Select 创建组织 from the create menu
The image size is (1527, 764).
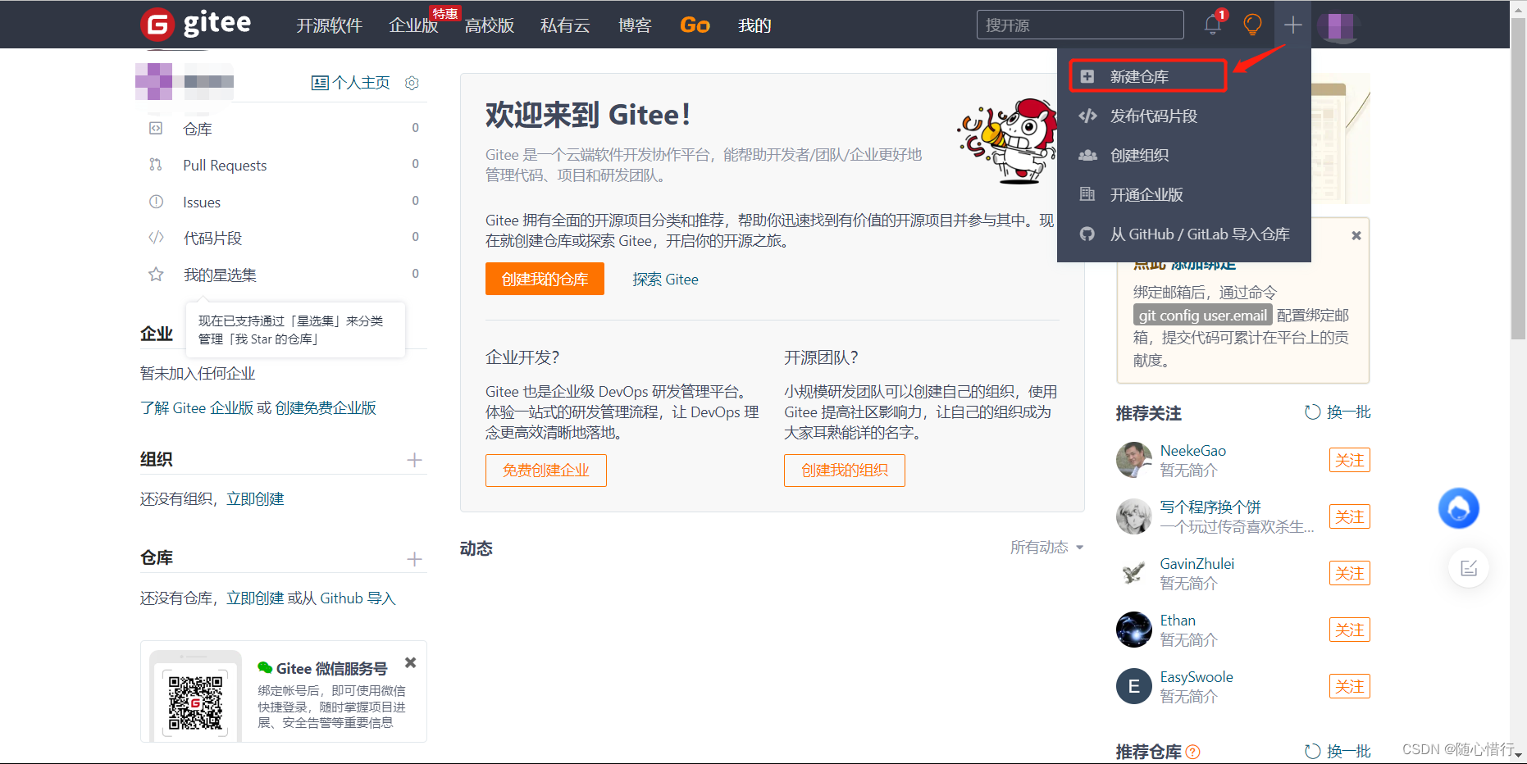click(x=1183, y=155)
